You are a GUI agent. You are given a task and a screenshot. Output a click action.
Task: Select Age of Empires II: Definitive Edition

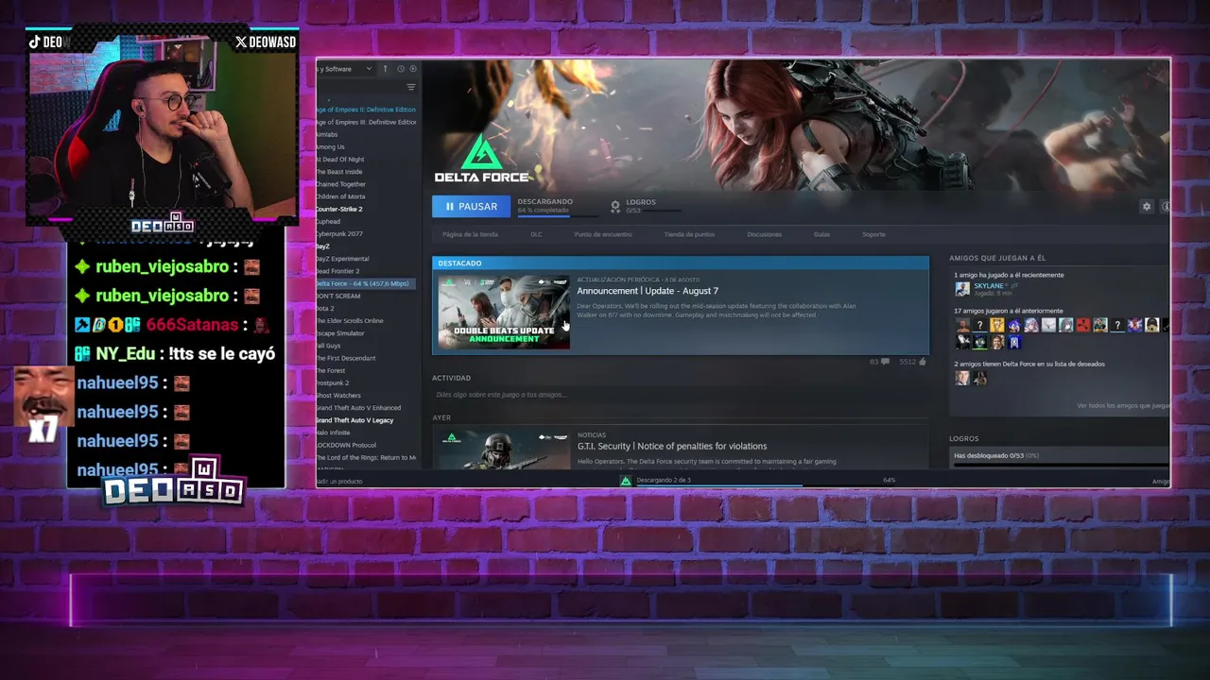(x=367, y=110)
